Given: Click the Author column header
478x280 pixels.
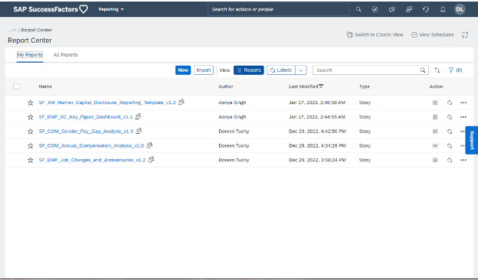Looking at the screenshot, I should 226,86.
